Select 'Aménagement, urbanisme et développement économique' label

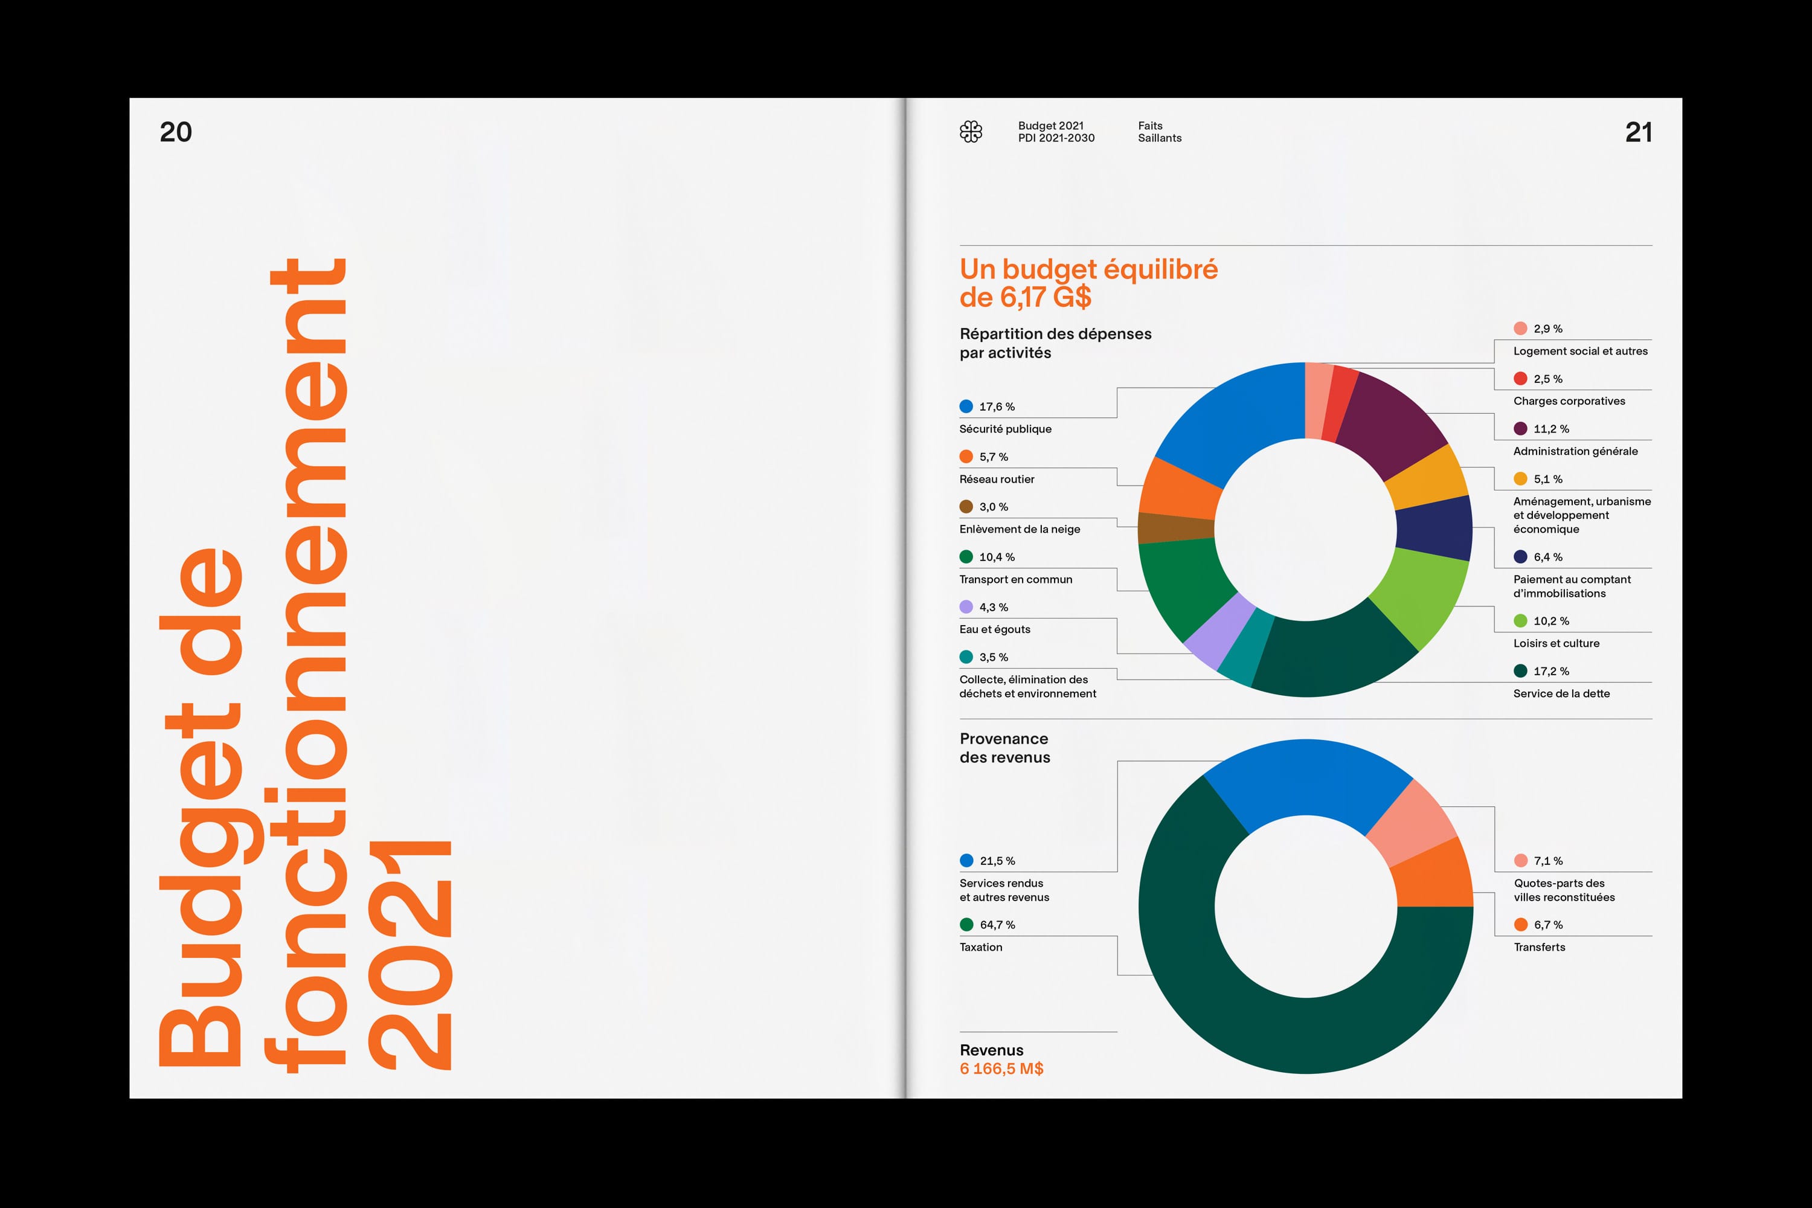tap(1582, 515)
